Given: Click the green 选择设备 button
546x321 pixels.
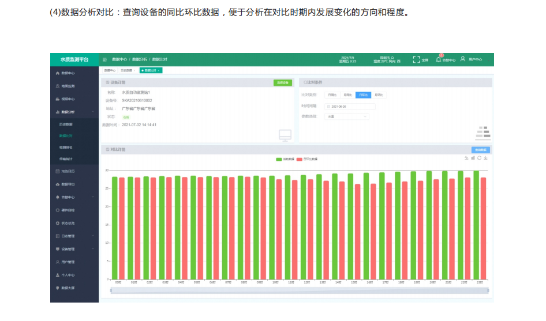Looking at the screenshot, I should (283, 83).
